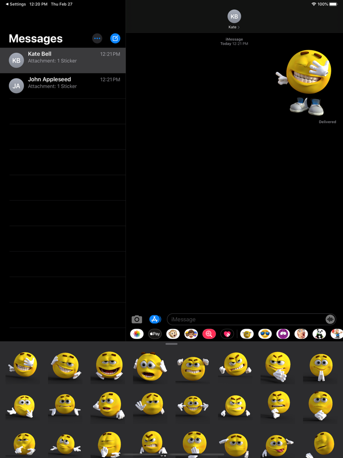Send the second-row nervous arms-out sticker
Screen dimensions: 343x458
65,405
